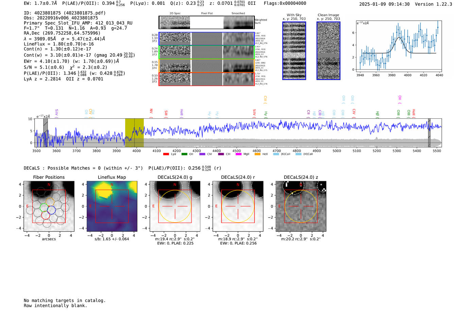Open the DECaLS(24.0) r cutout
Image resolution: width=476 pixels, height=324 pixels.
click(x=238, y=206)
